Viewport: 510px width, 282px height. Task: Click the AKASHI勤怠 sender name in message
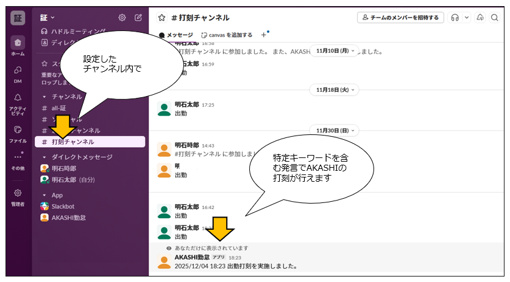click(x=192, y=257)
